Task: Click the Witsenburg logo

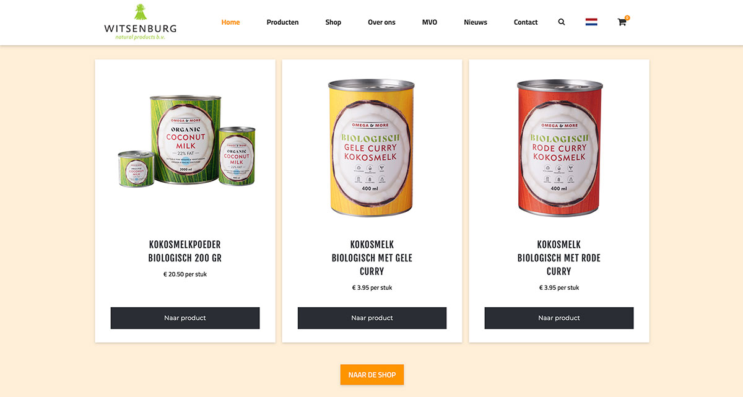Action: click(141, 22)
